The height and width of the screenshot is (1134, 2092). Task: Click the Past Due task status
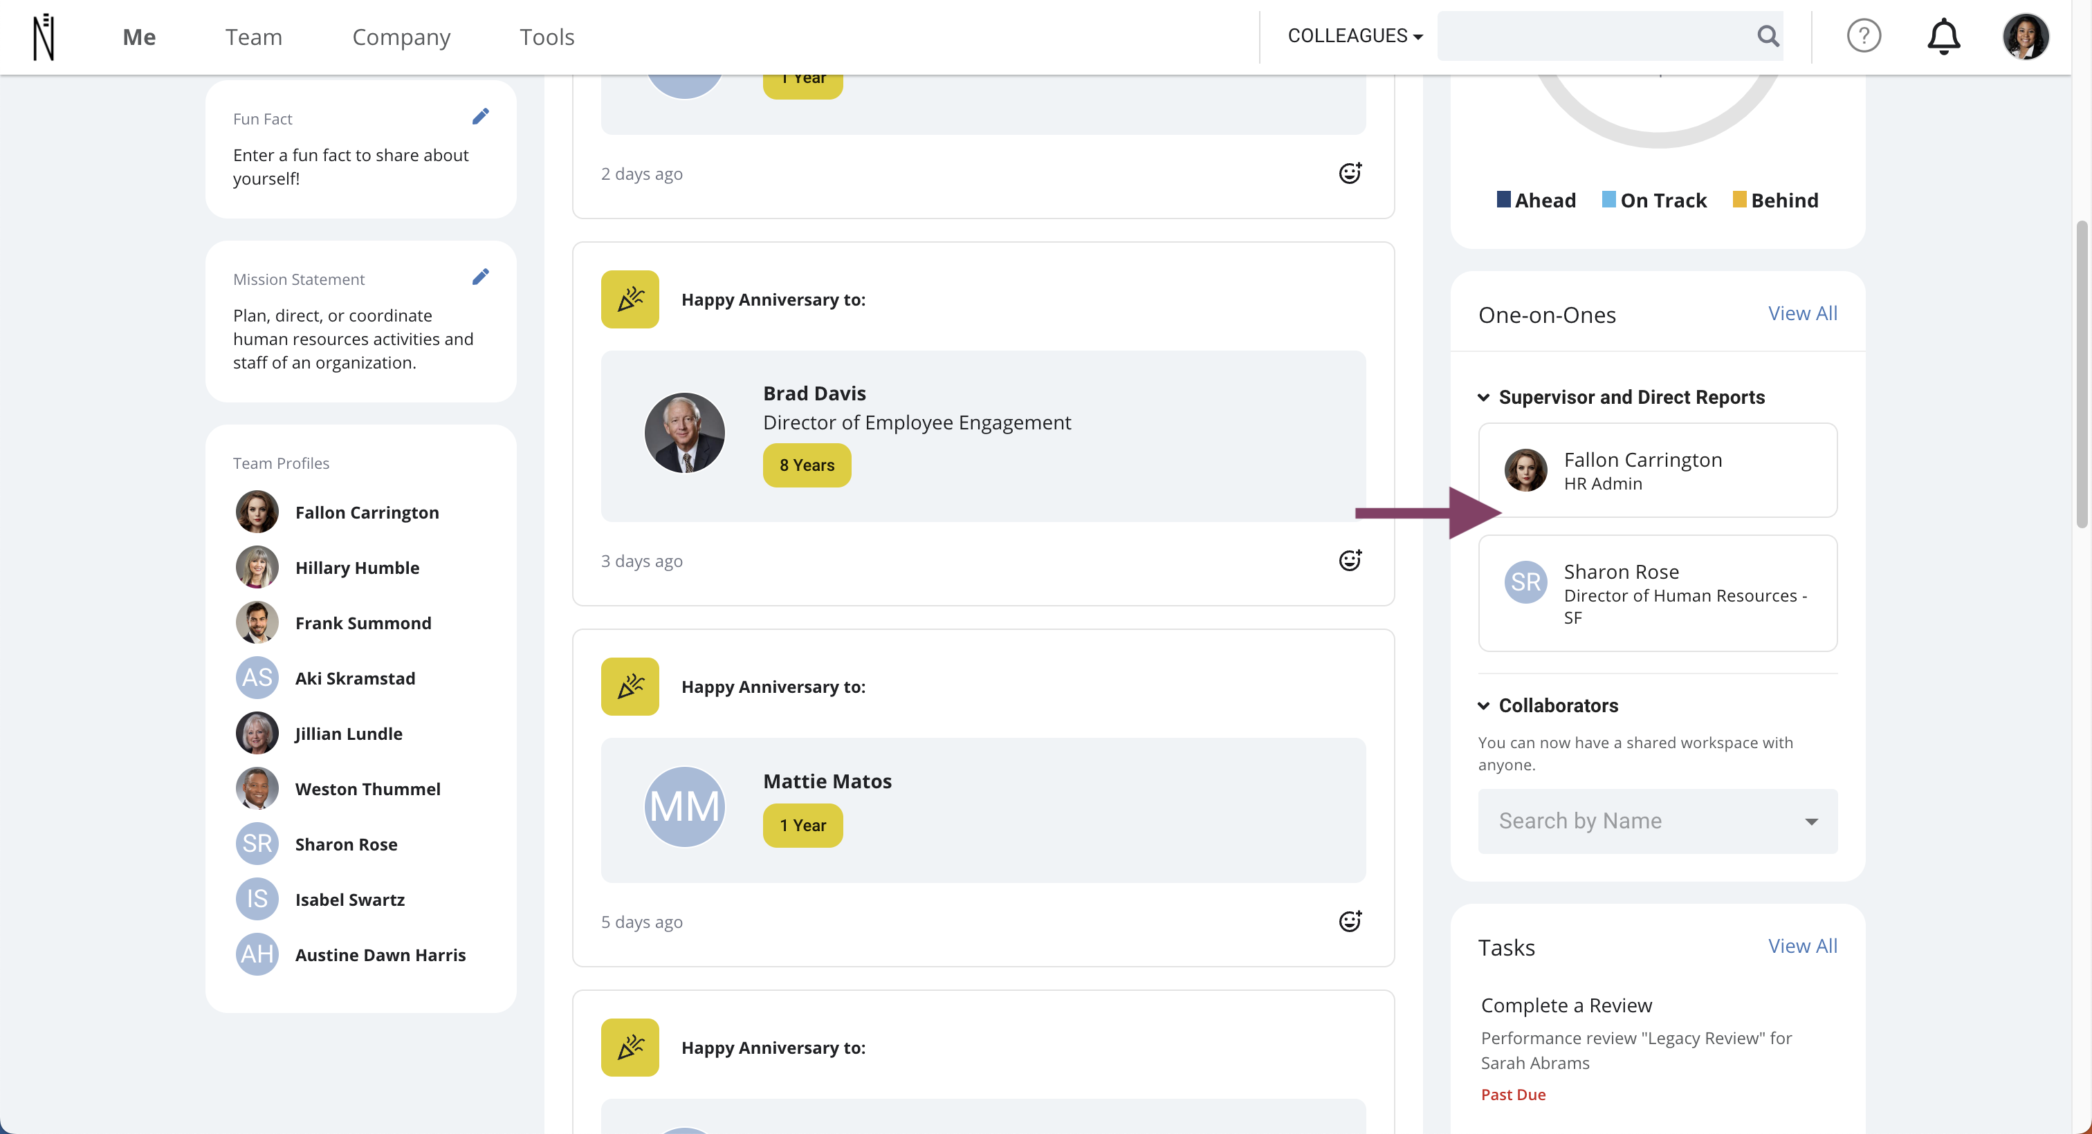coord(1512,1094)
